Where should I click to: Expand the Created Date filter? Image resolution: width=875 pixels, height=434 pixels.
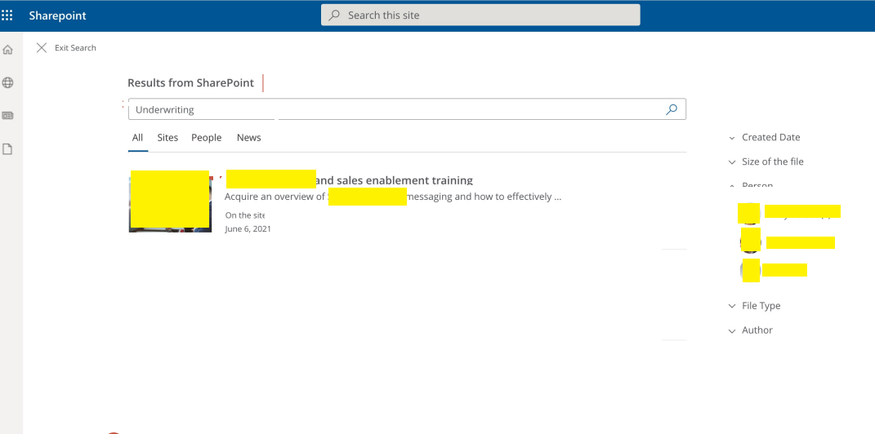[x=764, y=138]
